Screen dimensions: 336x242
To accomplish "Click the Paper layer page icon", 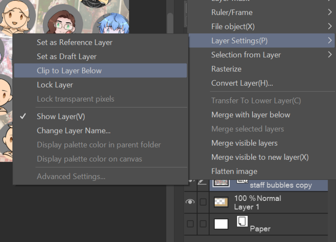I will [242, 221].
